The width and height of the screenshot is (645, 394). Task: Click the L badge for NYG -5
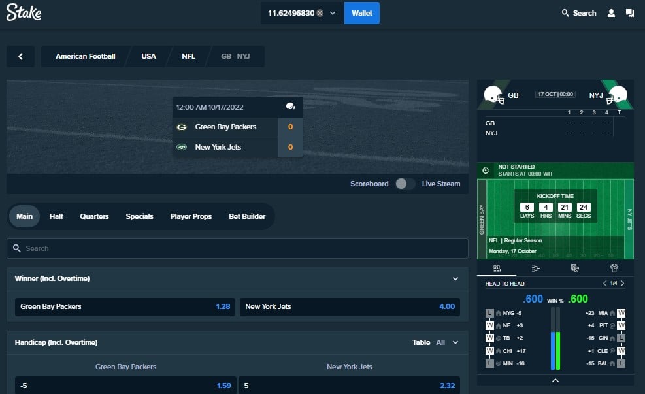[x=489, y=313]
